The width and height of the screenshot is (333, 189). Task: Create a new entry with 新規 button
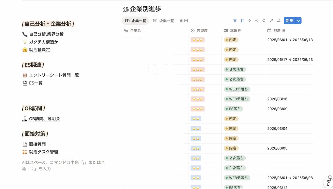[x=289, y=21]
